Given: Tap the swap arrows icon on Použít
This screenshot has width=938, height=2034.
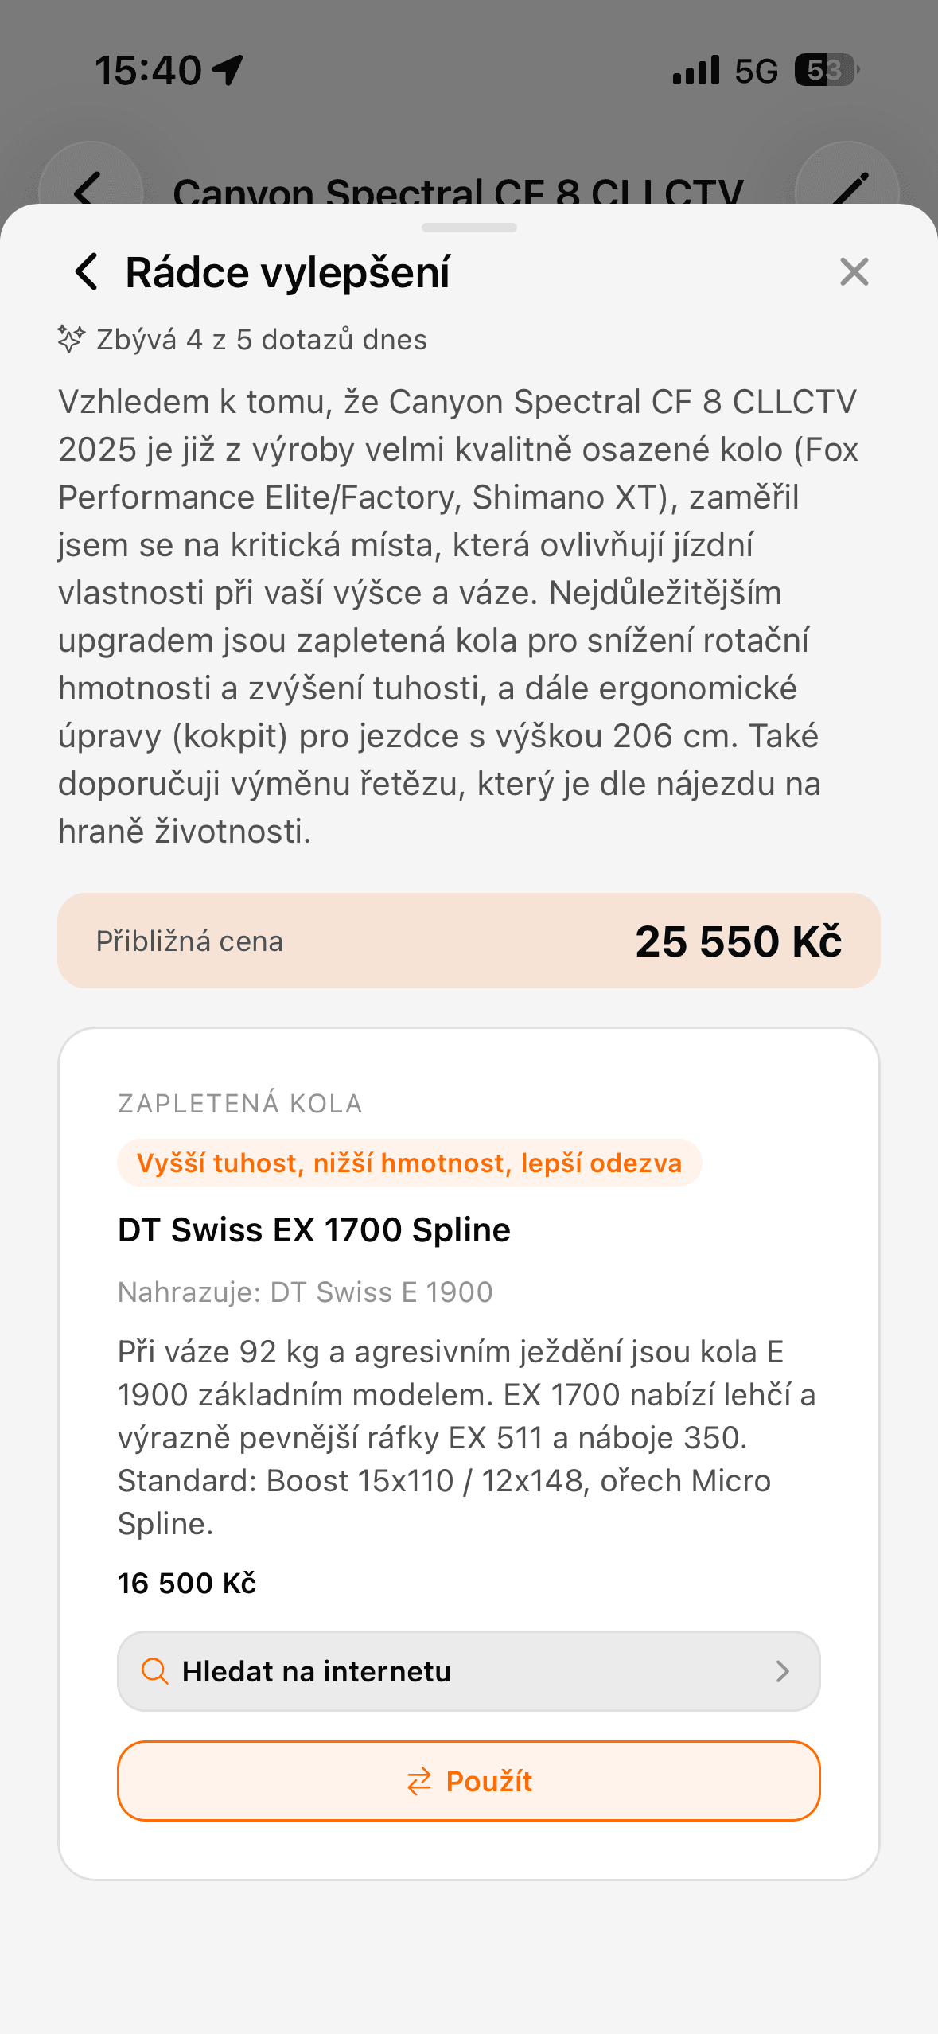Looking at the screenshot, I should 419,1781.
